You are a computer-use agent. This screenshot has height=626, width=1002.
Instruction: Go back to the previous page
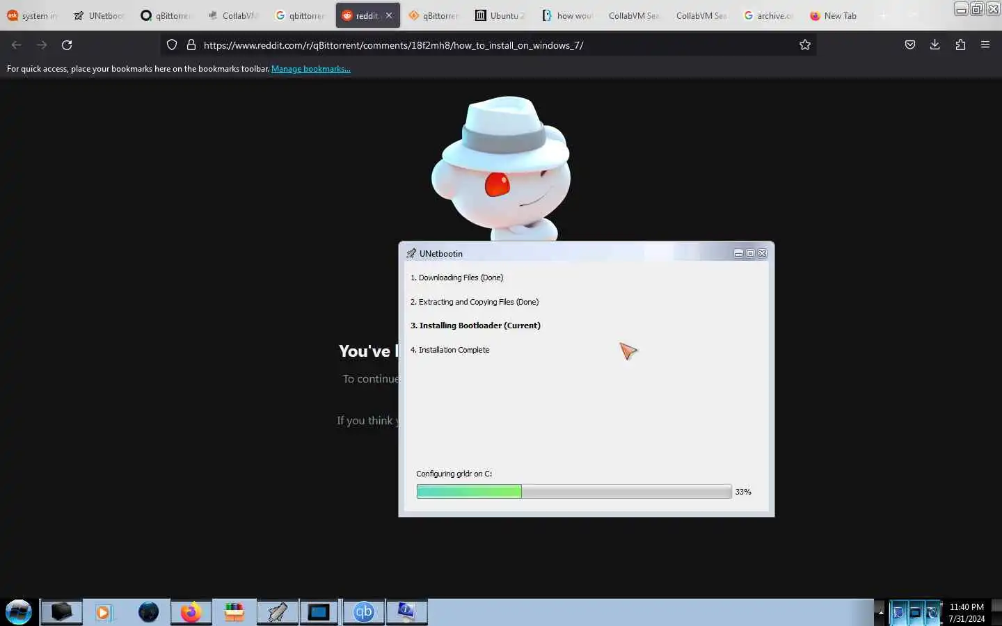tap(17, 45)
